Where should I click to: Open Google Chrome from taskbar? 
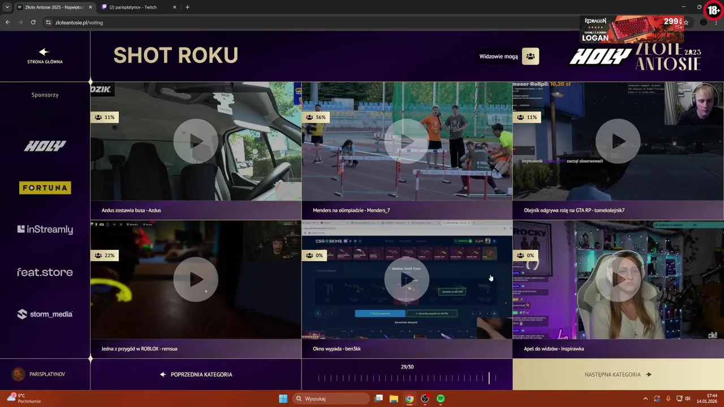(x=410, y=399)
